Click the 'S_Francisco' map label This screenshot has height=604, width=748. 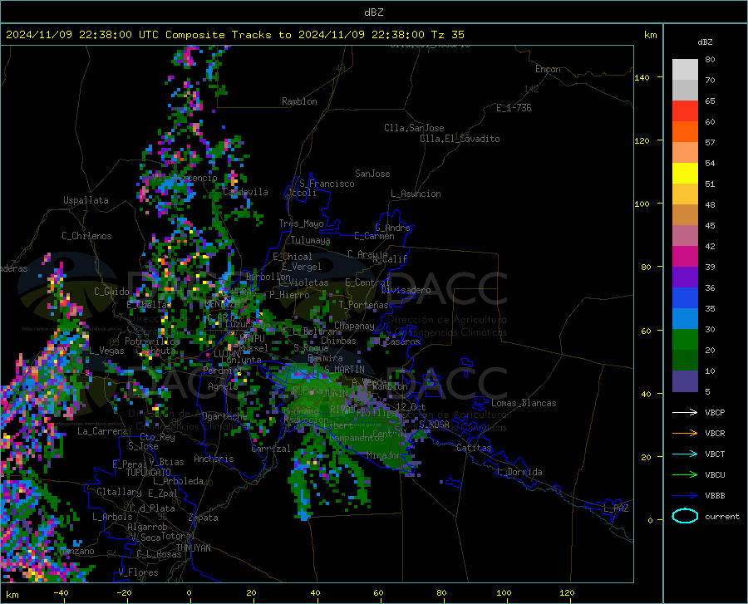coord(327,184)
